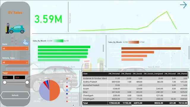
Task: Click the shortest orange state sales bar
Action: coord(132,60)
